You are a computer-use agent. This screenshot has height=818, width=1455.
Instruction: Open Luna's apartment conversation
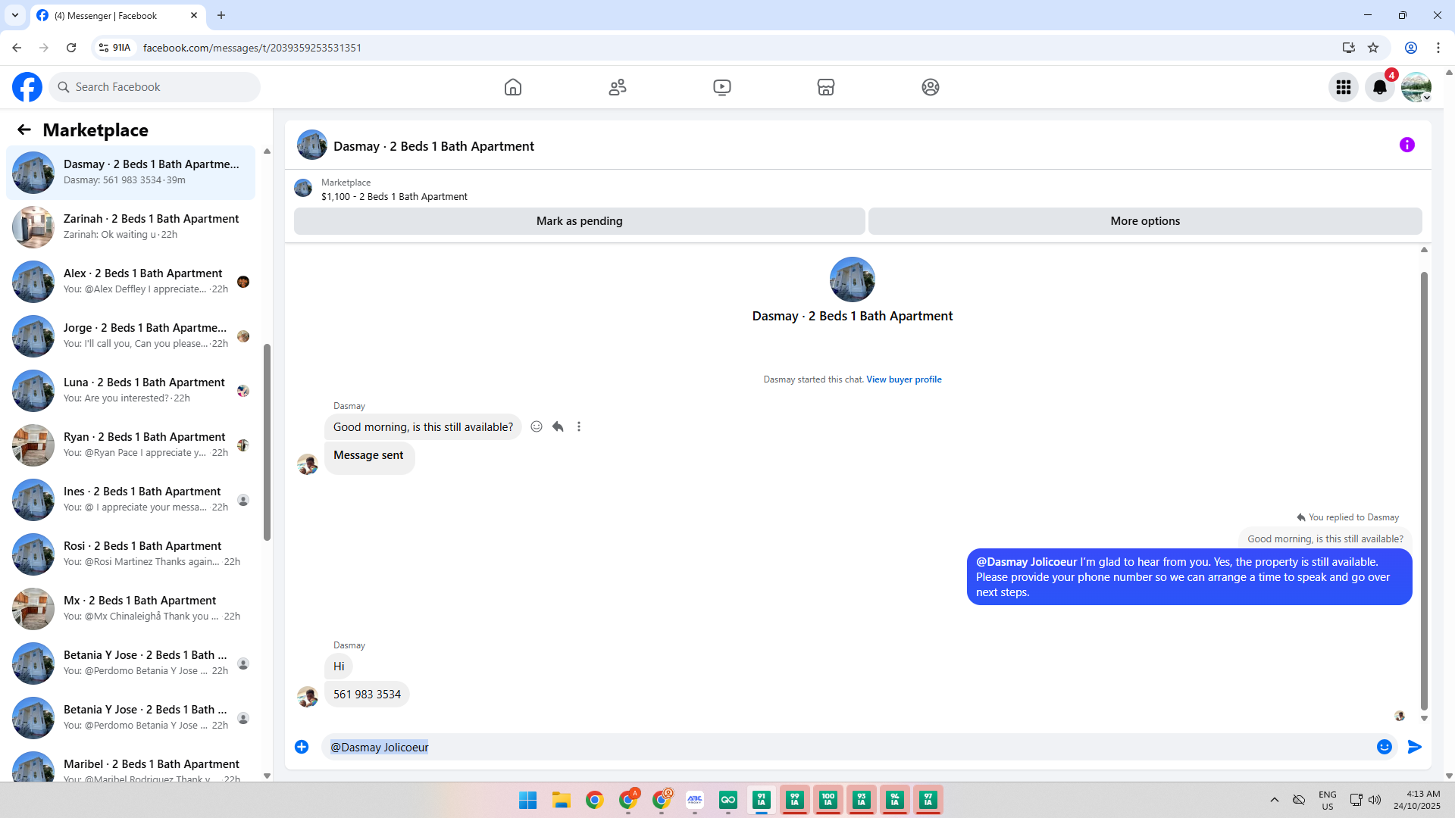coord(131,391)
